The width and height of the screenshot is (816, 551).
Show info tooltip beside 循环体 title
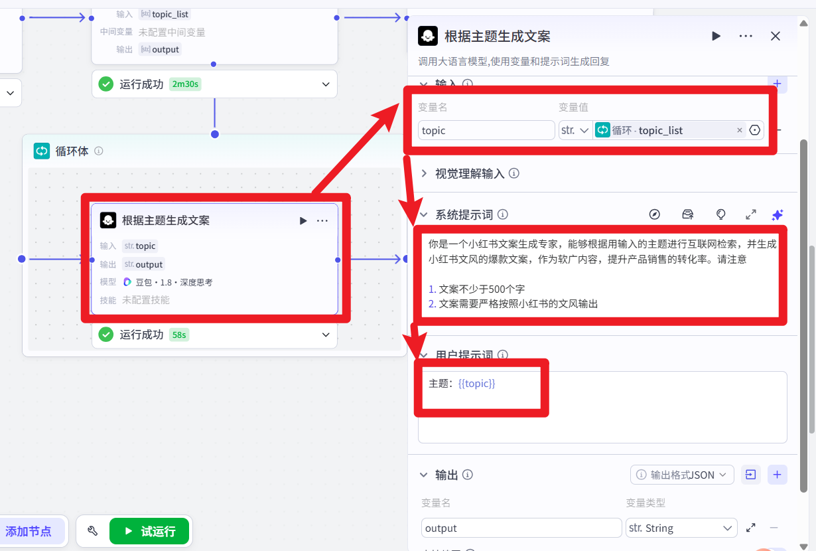(x=99, y=151)
